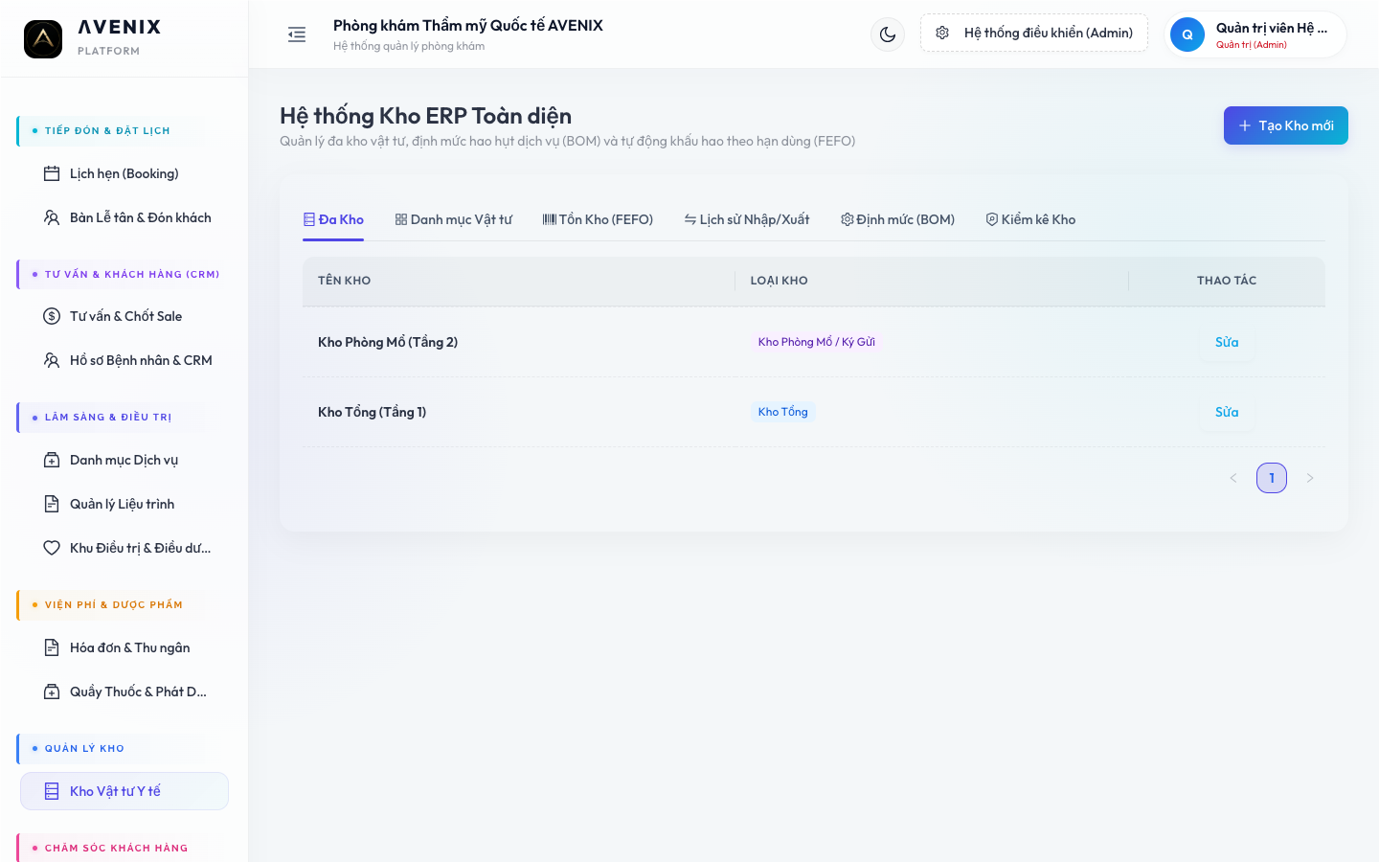Go to the next page with the right chevron

1310,478
